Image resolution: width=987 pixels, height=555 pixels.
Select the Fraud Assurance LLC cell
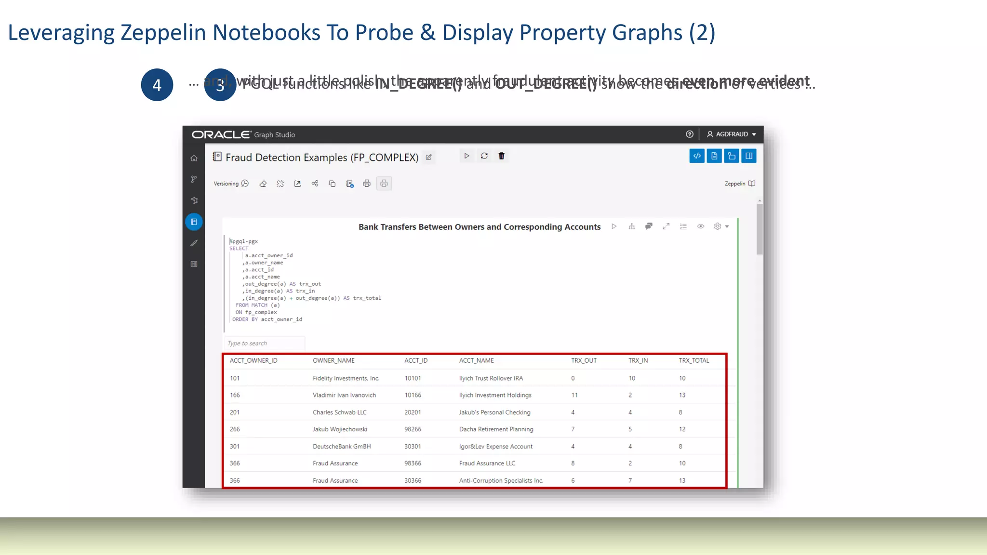coord(487,463)
